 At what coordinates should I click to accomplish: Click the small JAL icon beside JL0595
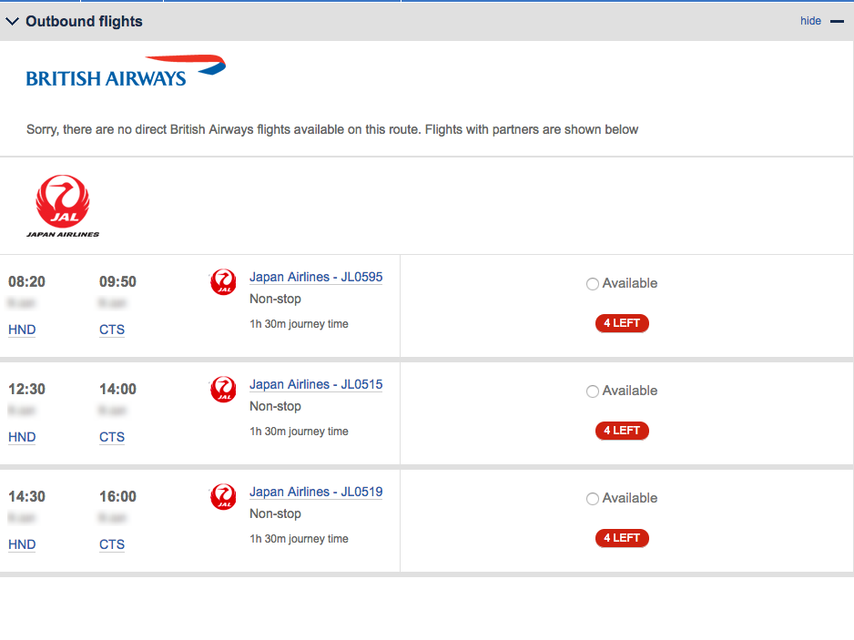pos(223,281)
